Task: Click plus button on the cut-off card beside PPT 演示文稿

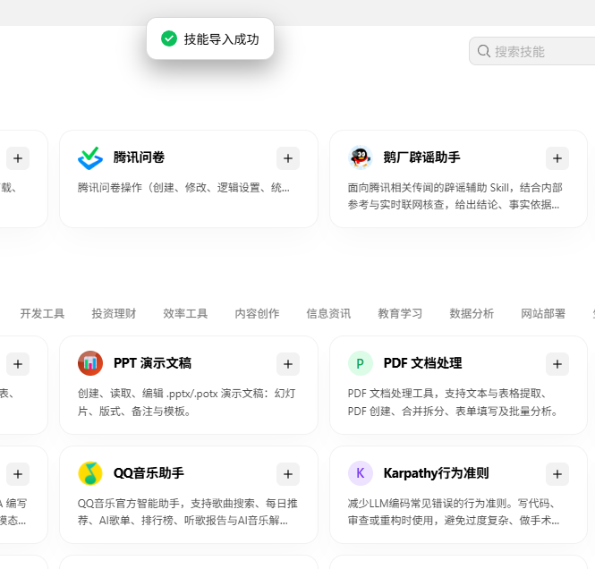Action: point(18,364)
